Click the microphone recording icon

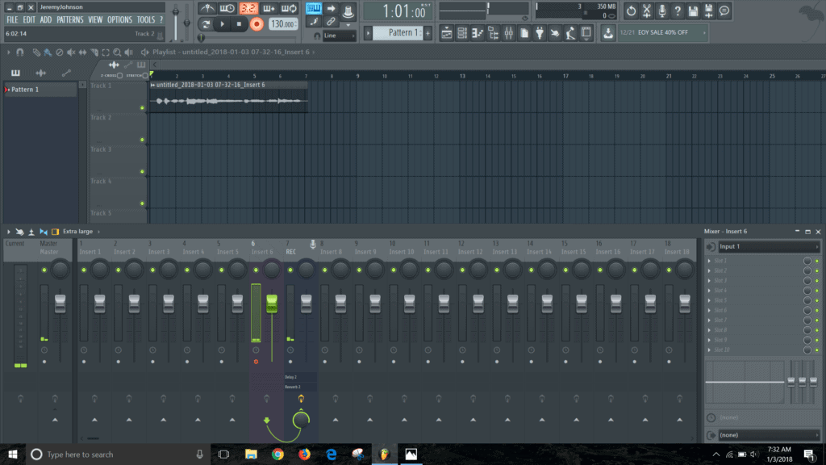[x=663, y=10]
